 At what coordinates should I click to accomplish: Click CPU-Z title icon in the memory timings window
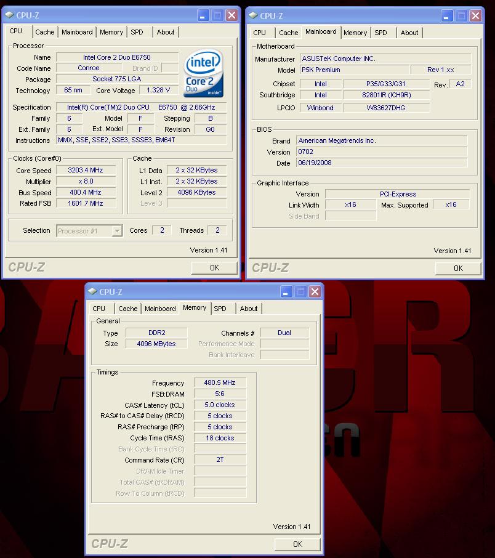(92, 292)
